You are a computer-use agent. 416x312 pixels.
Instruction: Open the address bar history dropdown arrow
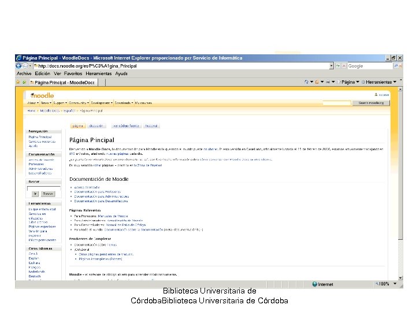pos(332,66)
